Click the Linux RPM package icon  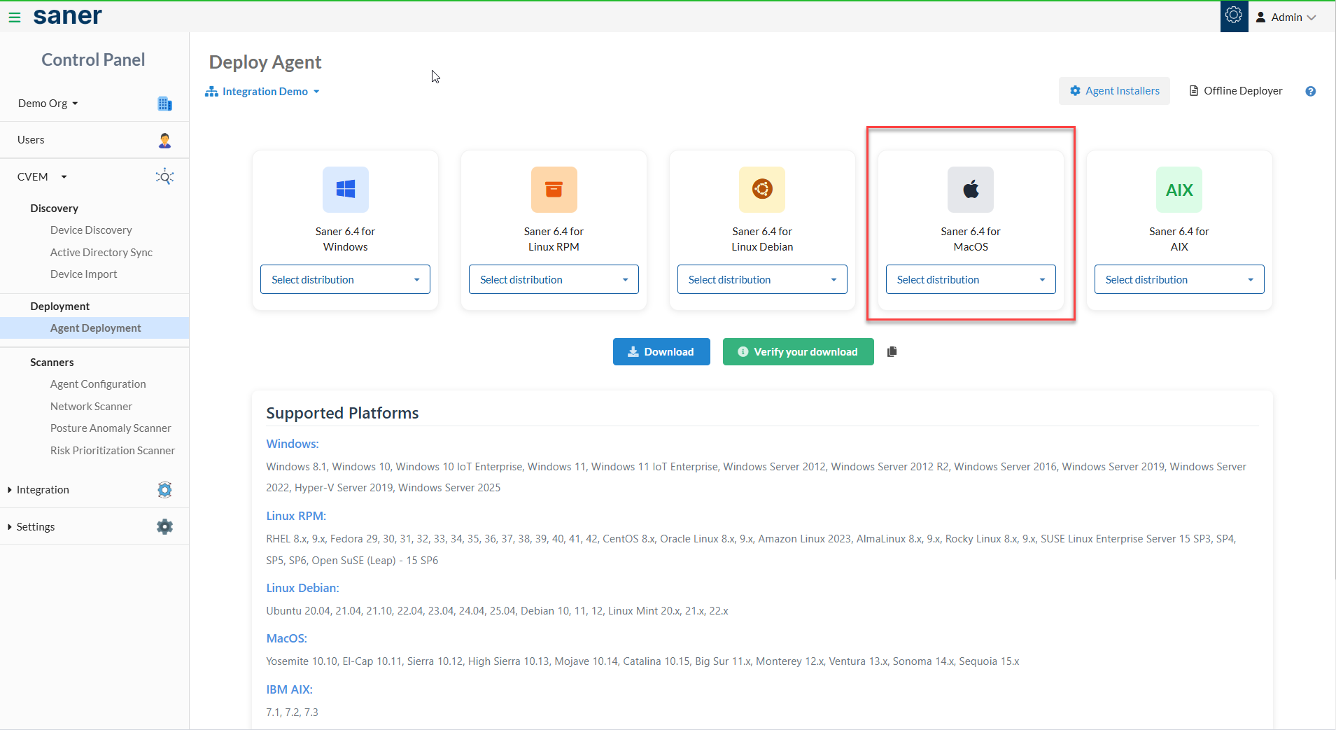[554, 190]
